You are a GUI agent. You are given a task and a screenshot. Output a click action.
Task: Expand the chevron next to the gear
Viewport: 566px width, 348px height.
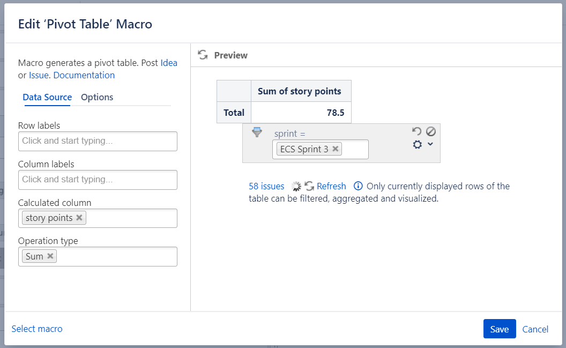click(x=430, y=144)
